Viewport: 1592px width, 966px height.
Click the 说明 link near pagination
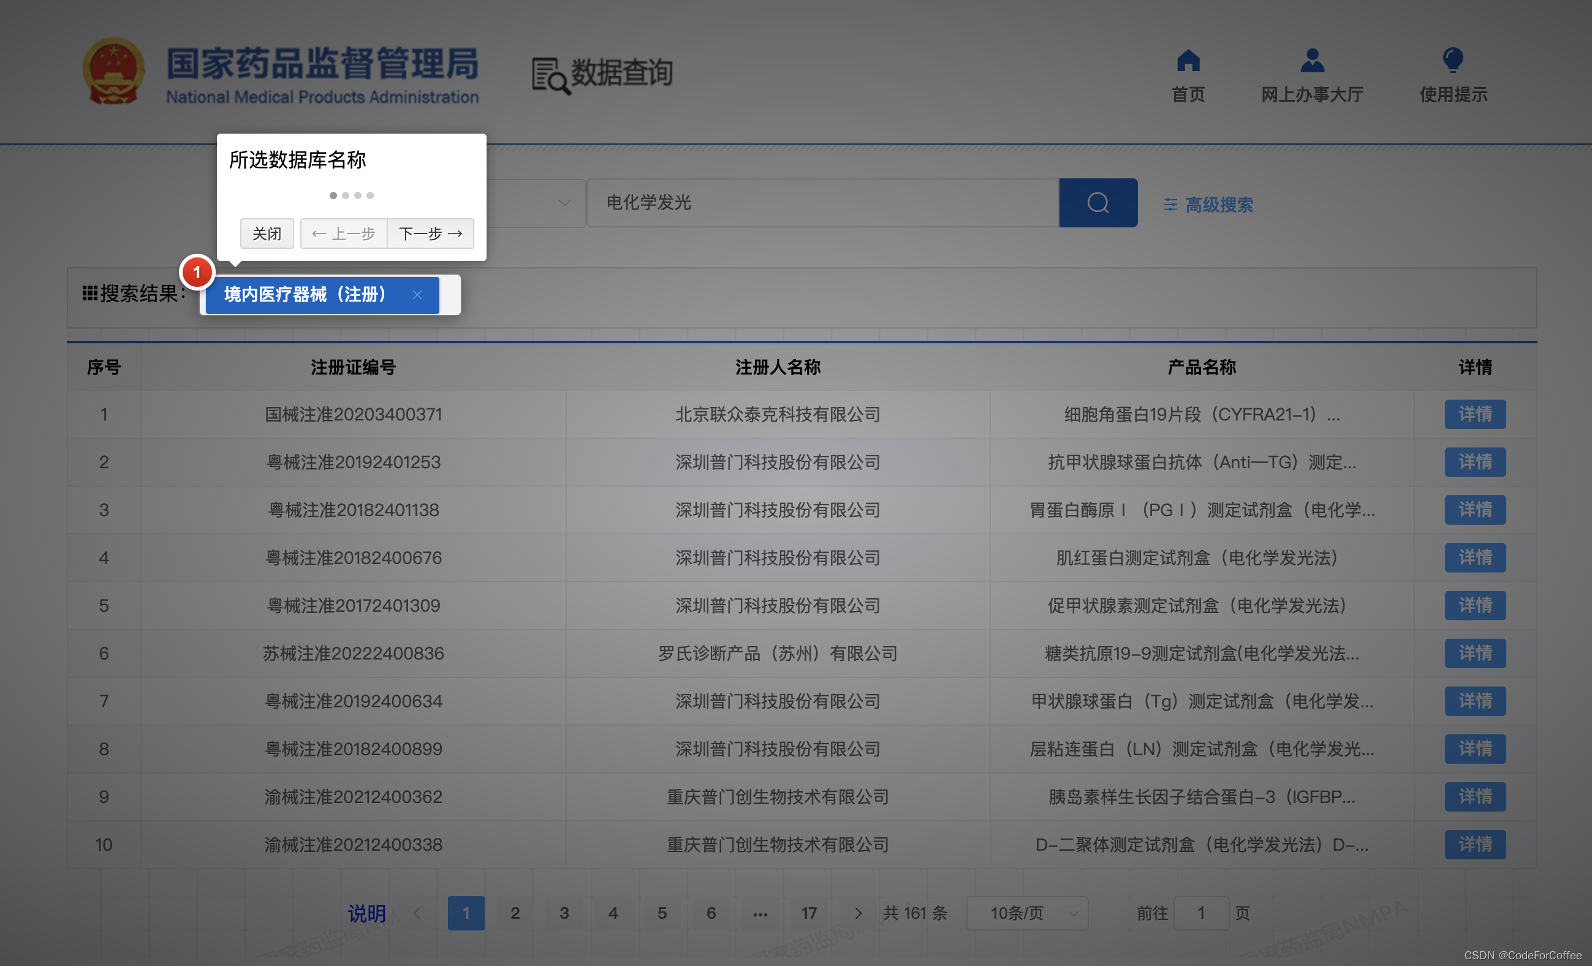pos(366,913)
